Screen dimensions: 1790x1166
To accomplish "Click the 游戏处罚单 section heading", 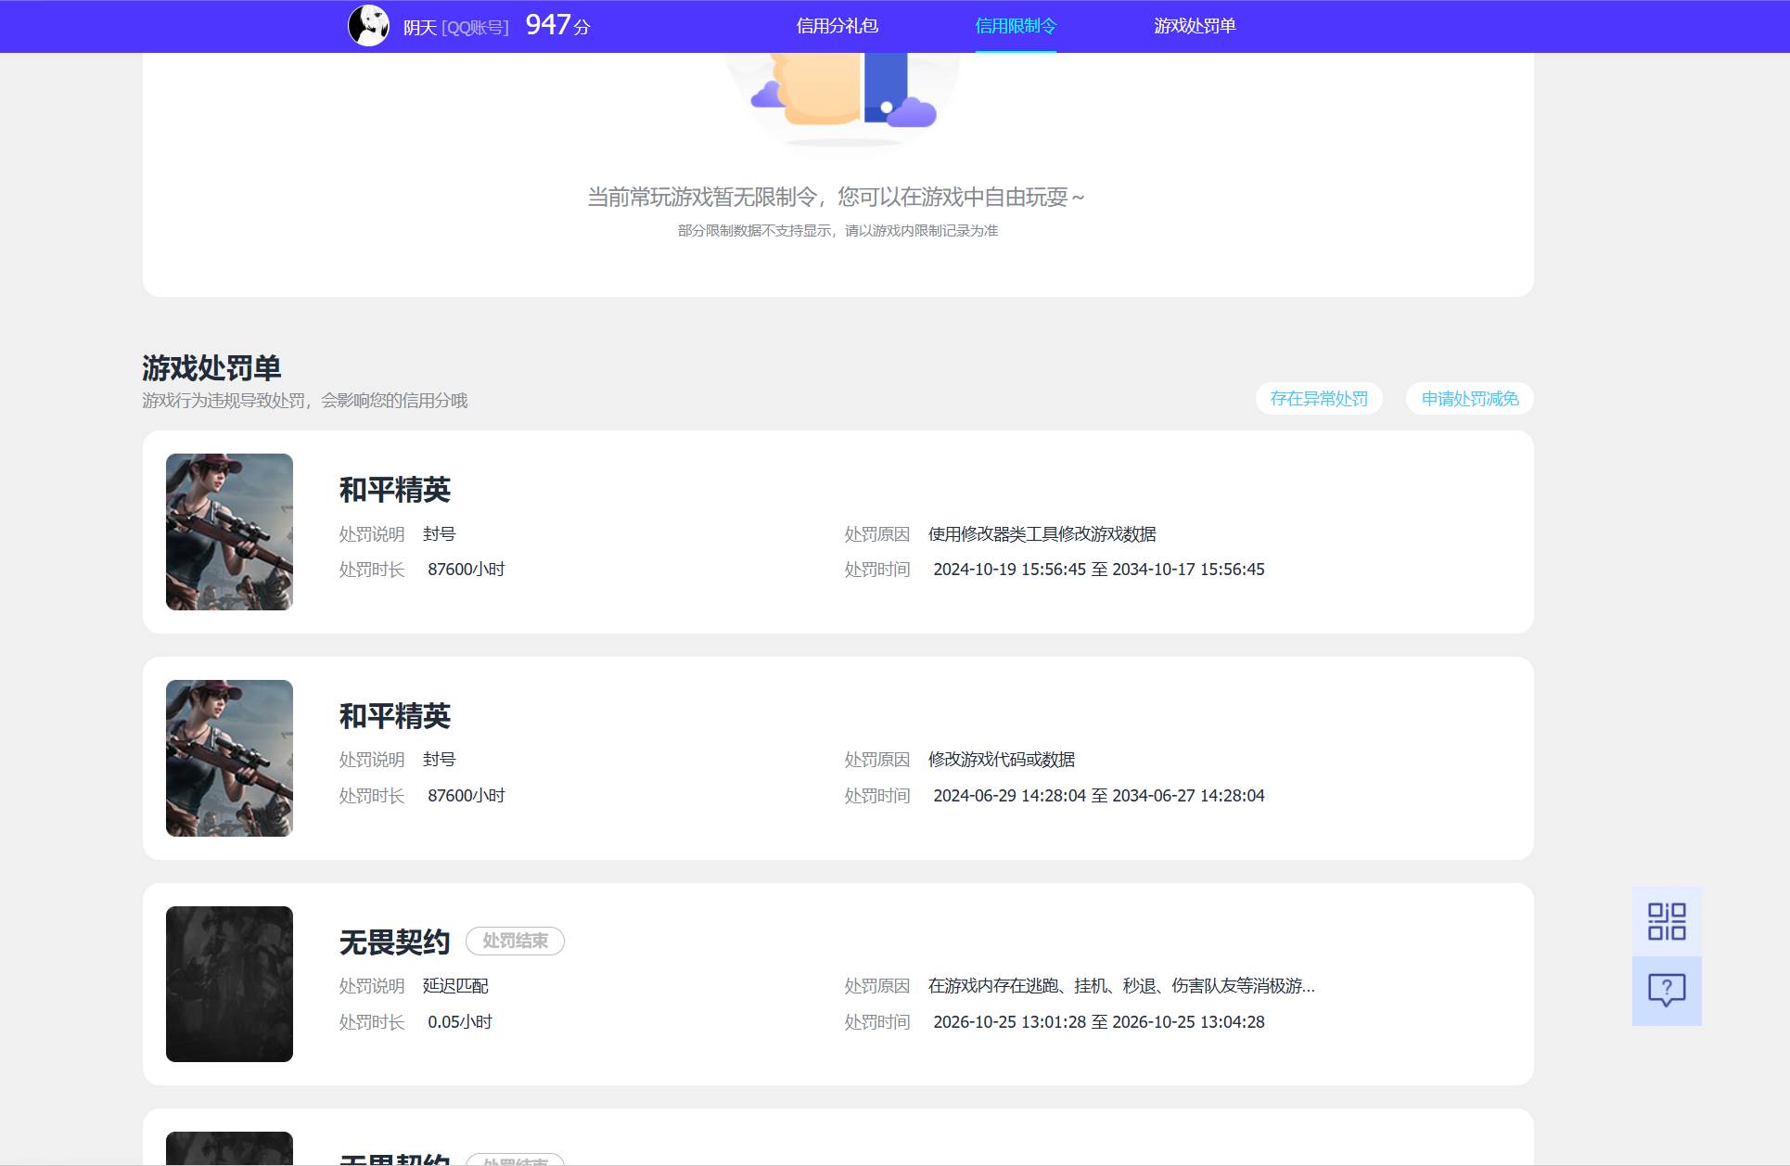I will click(x=211, y=368).
